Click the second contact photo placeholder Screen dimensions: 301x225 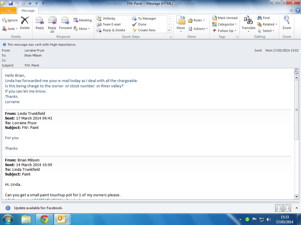pos(287,208)
